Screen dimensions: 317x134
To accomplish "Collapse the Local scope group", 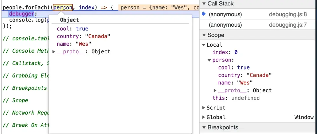I will click(204, 45).
